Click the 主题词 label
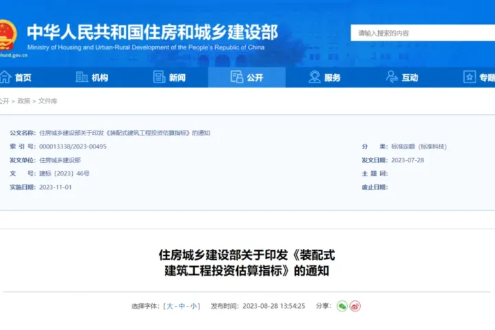This screenshot has height=330, width=495. coord(375,173)
